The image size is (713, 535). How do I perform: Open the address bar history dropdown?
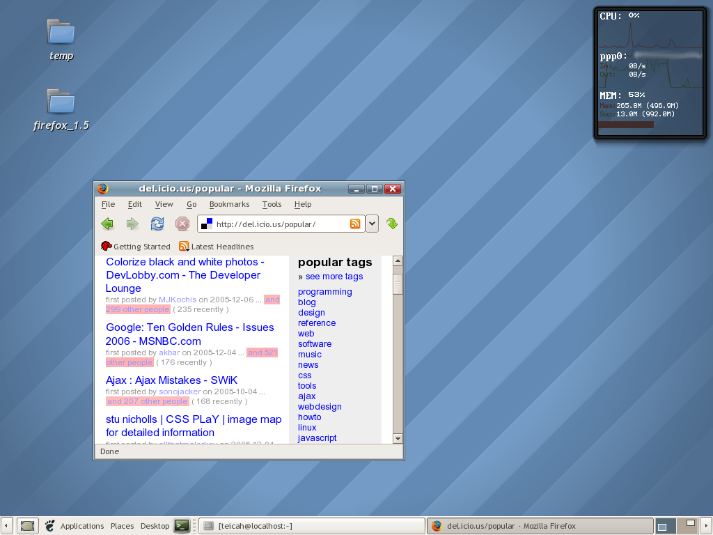(x=372, y=224)
